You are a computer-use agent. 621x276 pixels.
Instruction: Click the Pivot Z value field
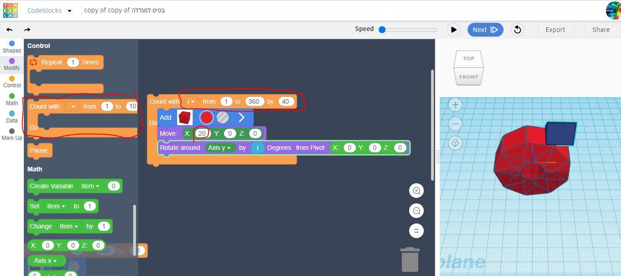pyautogui.click(x=400, y=148)
